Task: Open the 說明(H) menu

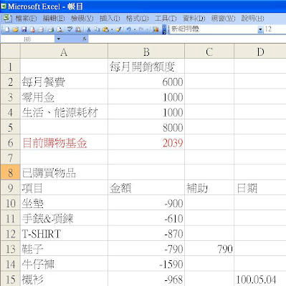Action: tap(252, 18)
